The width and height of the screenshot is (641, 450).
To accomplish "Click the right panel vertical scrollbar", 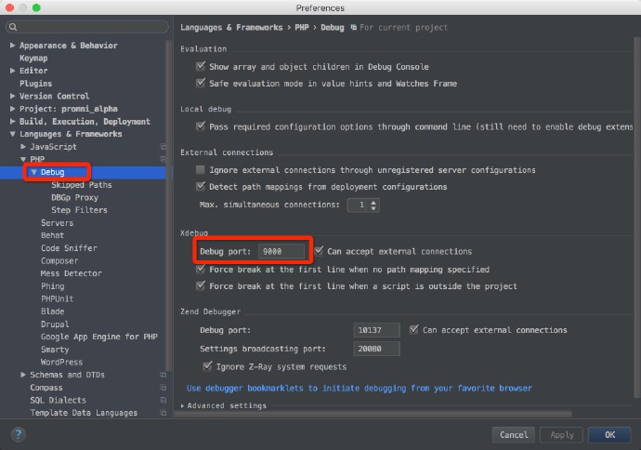I will pyautogui.click(x=637, y=217).
